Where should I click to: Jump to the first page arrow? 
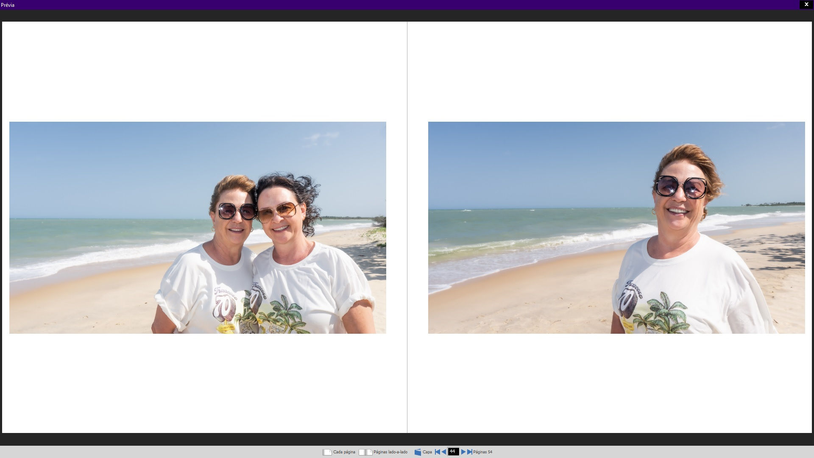click(437, 452)
